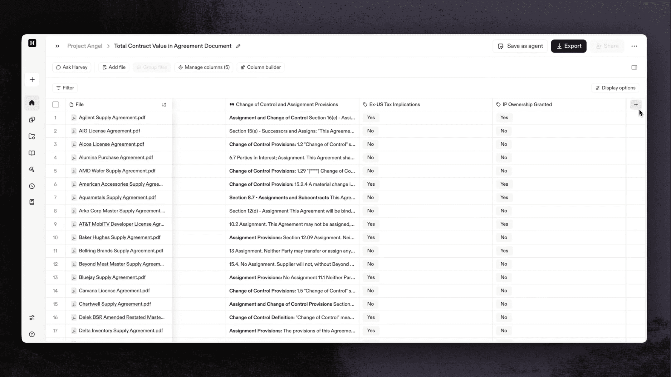Viewport: 671px width, 377px height.
Task: Click the pencil icon to rename title
Action: tap(238, 46)
